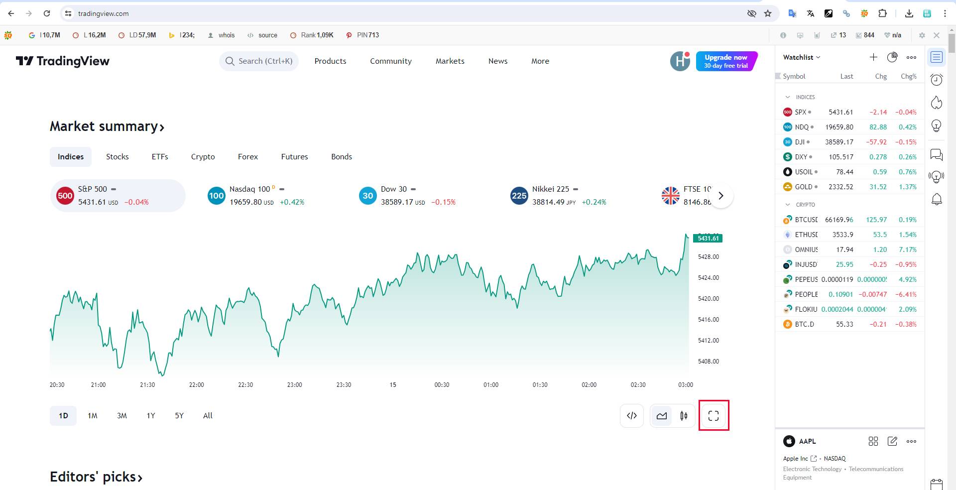Open Notifications bell icon in sidebar

point(937,200)
